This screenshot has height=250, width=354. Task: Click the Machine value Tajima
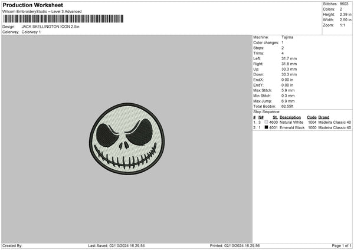[x=287, y=37]
